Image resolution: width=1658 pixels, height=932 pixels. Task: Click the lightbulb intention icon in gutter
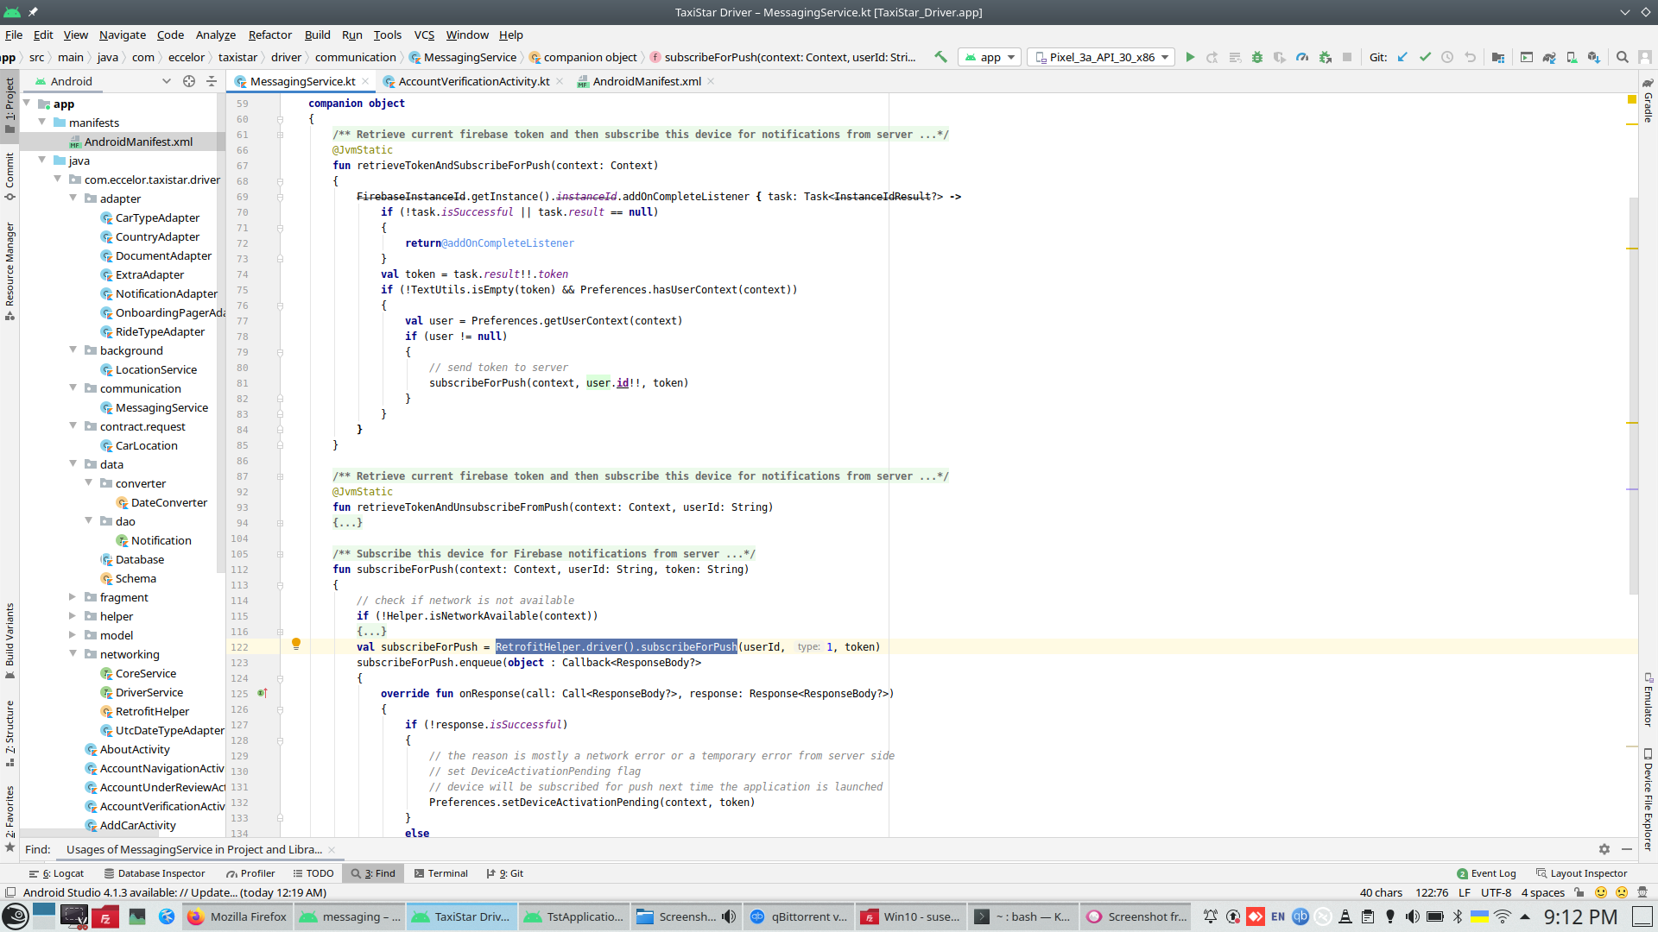coord(296,644)
